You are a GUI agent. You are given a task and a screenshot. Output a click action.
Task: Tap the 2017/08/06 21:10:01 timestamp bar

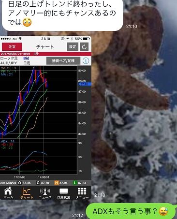pos(45,54)
